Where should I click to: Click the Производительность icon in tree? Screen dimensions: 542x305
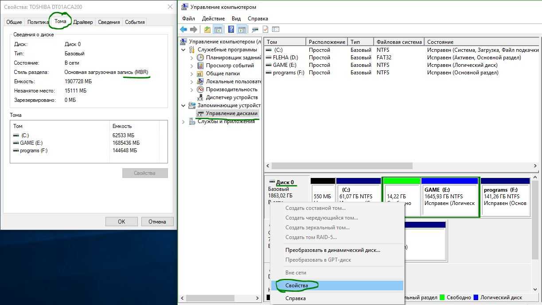tap(200, 89)
